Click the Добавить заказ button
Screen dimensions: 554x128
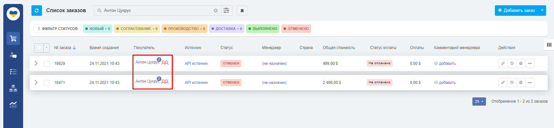(x=516, y=11)
